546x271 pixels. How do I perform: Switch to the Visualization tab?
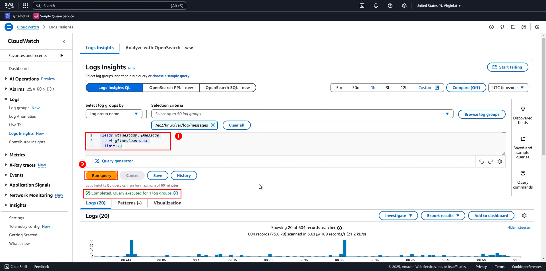pyautogui.click(x=167, y=203)
